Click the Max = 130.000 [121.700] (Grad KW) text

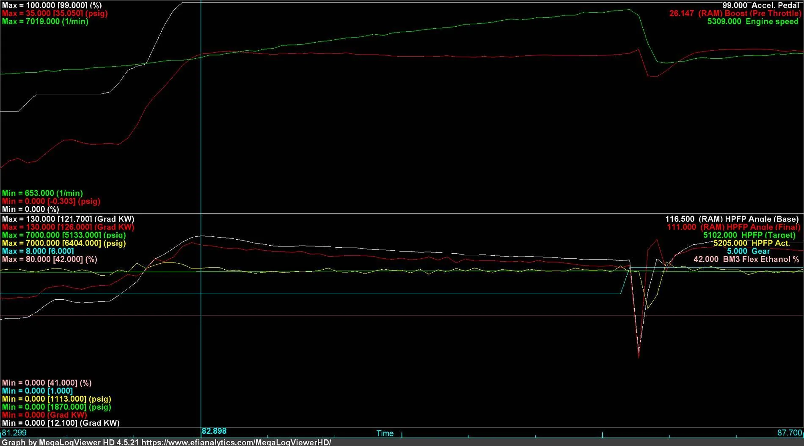pos(68,219)
